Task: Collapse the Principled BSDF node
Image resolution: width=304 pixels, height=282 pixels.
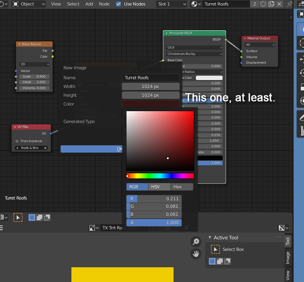Action: (166, 33)
